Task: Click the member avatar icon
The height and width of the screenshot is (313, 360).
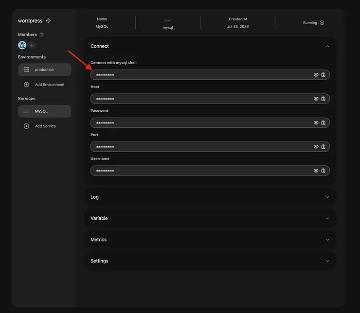Action: coord(22,45)
